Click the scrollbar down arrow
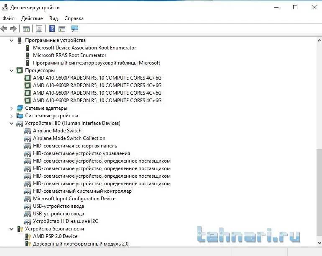This screenshot has height=256, width=322. click(x=319, y=243)
